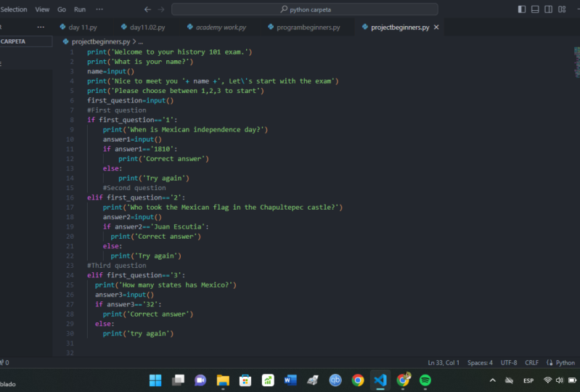This screenshot has height=392, width=580.
Task: Go forward with the right arrow
Action: click(x=161, y=9)
